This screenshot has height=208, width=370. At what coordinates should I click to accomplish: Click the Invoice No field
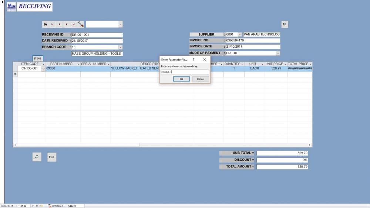[x=253, y=41]
